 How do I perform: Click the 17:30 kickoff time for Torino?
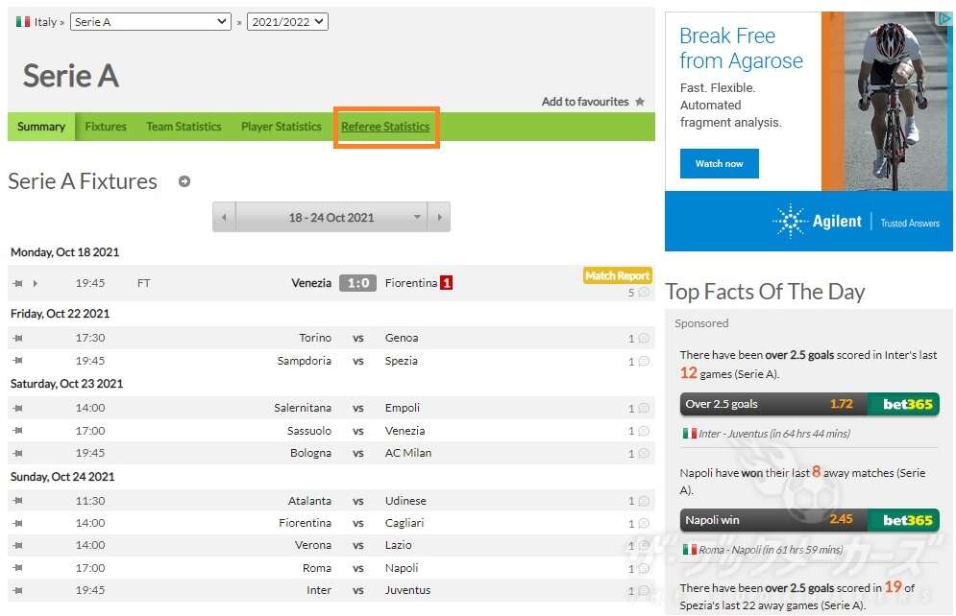[x=90, y=338]
